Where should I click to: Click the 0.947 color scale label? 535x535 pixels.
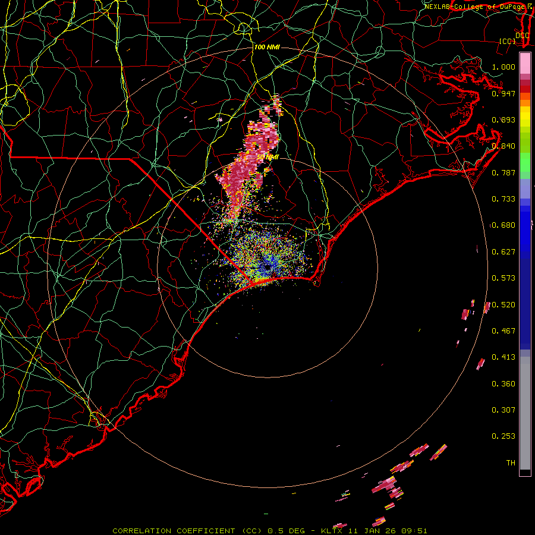click(x=503, y=93)
